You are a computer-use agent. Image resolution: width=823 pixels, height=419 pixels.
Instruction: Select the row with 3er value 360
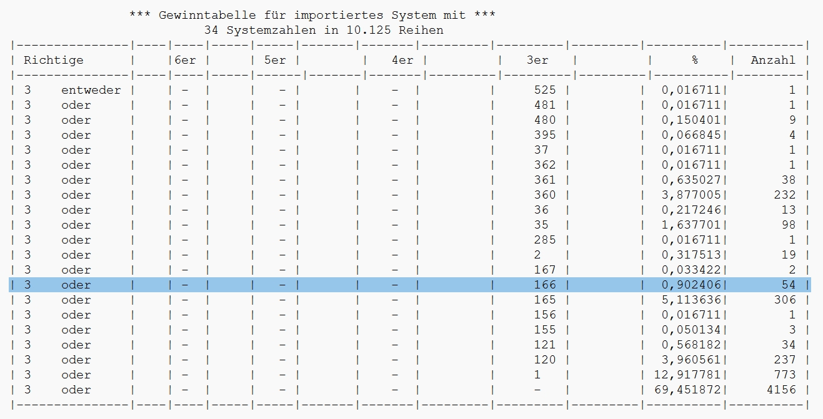[410, 195]
